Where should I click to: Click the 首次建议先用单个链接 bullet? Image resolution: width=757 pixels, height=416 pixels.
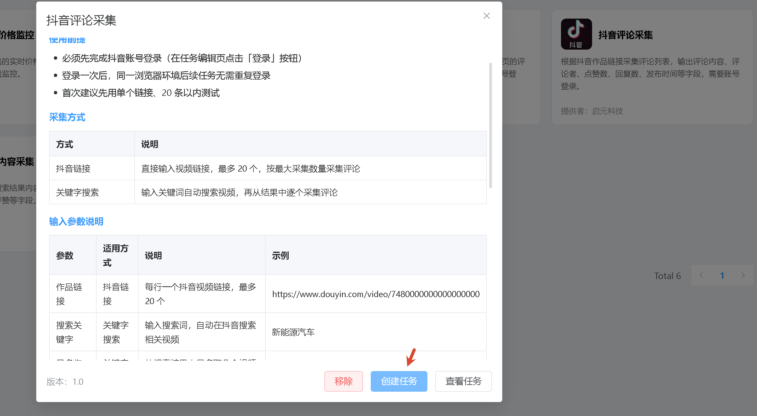click(x=141, y=93)
